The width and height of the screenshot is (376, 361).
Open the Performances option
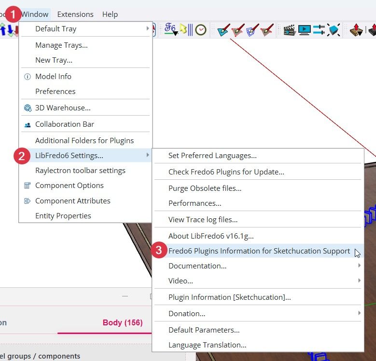tap(258, 203)
